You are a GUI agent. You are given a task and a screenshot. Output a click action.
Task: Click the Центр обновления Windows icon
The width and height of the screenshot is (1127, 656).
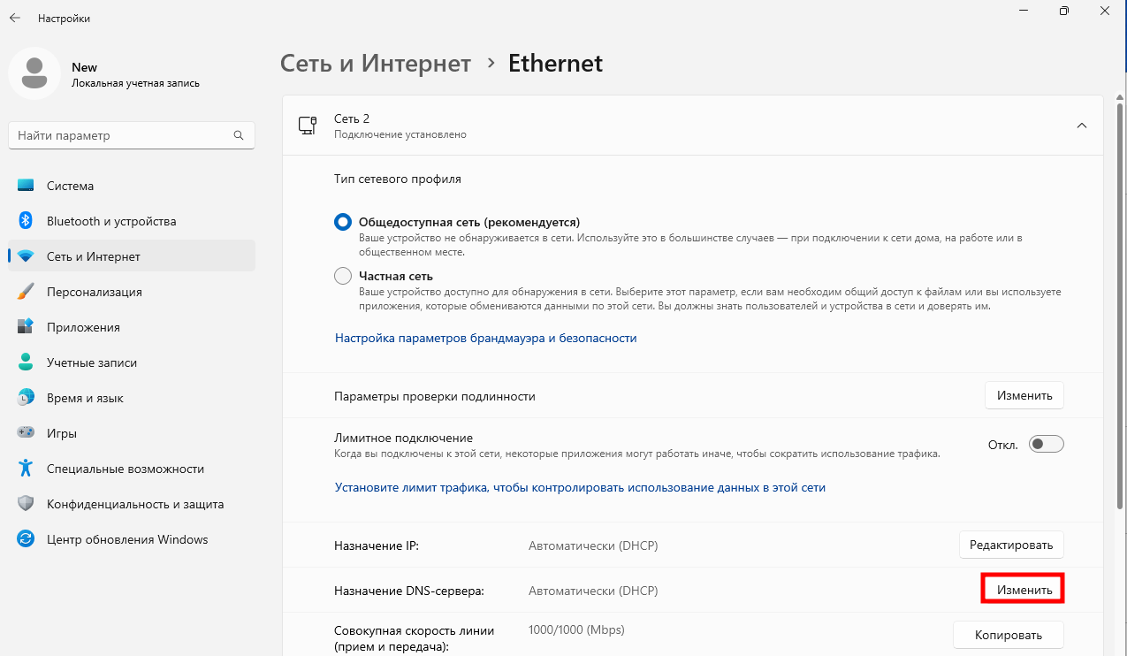coord(26,539)
